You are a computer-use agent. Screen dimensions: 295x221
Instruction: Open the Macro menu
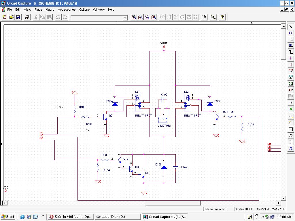[50, 9]
